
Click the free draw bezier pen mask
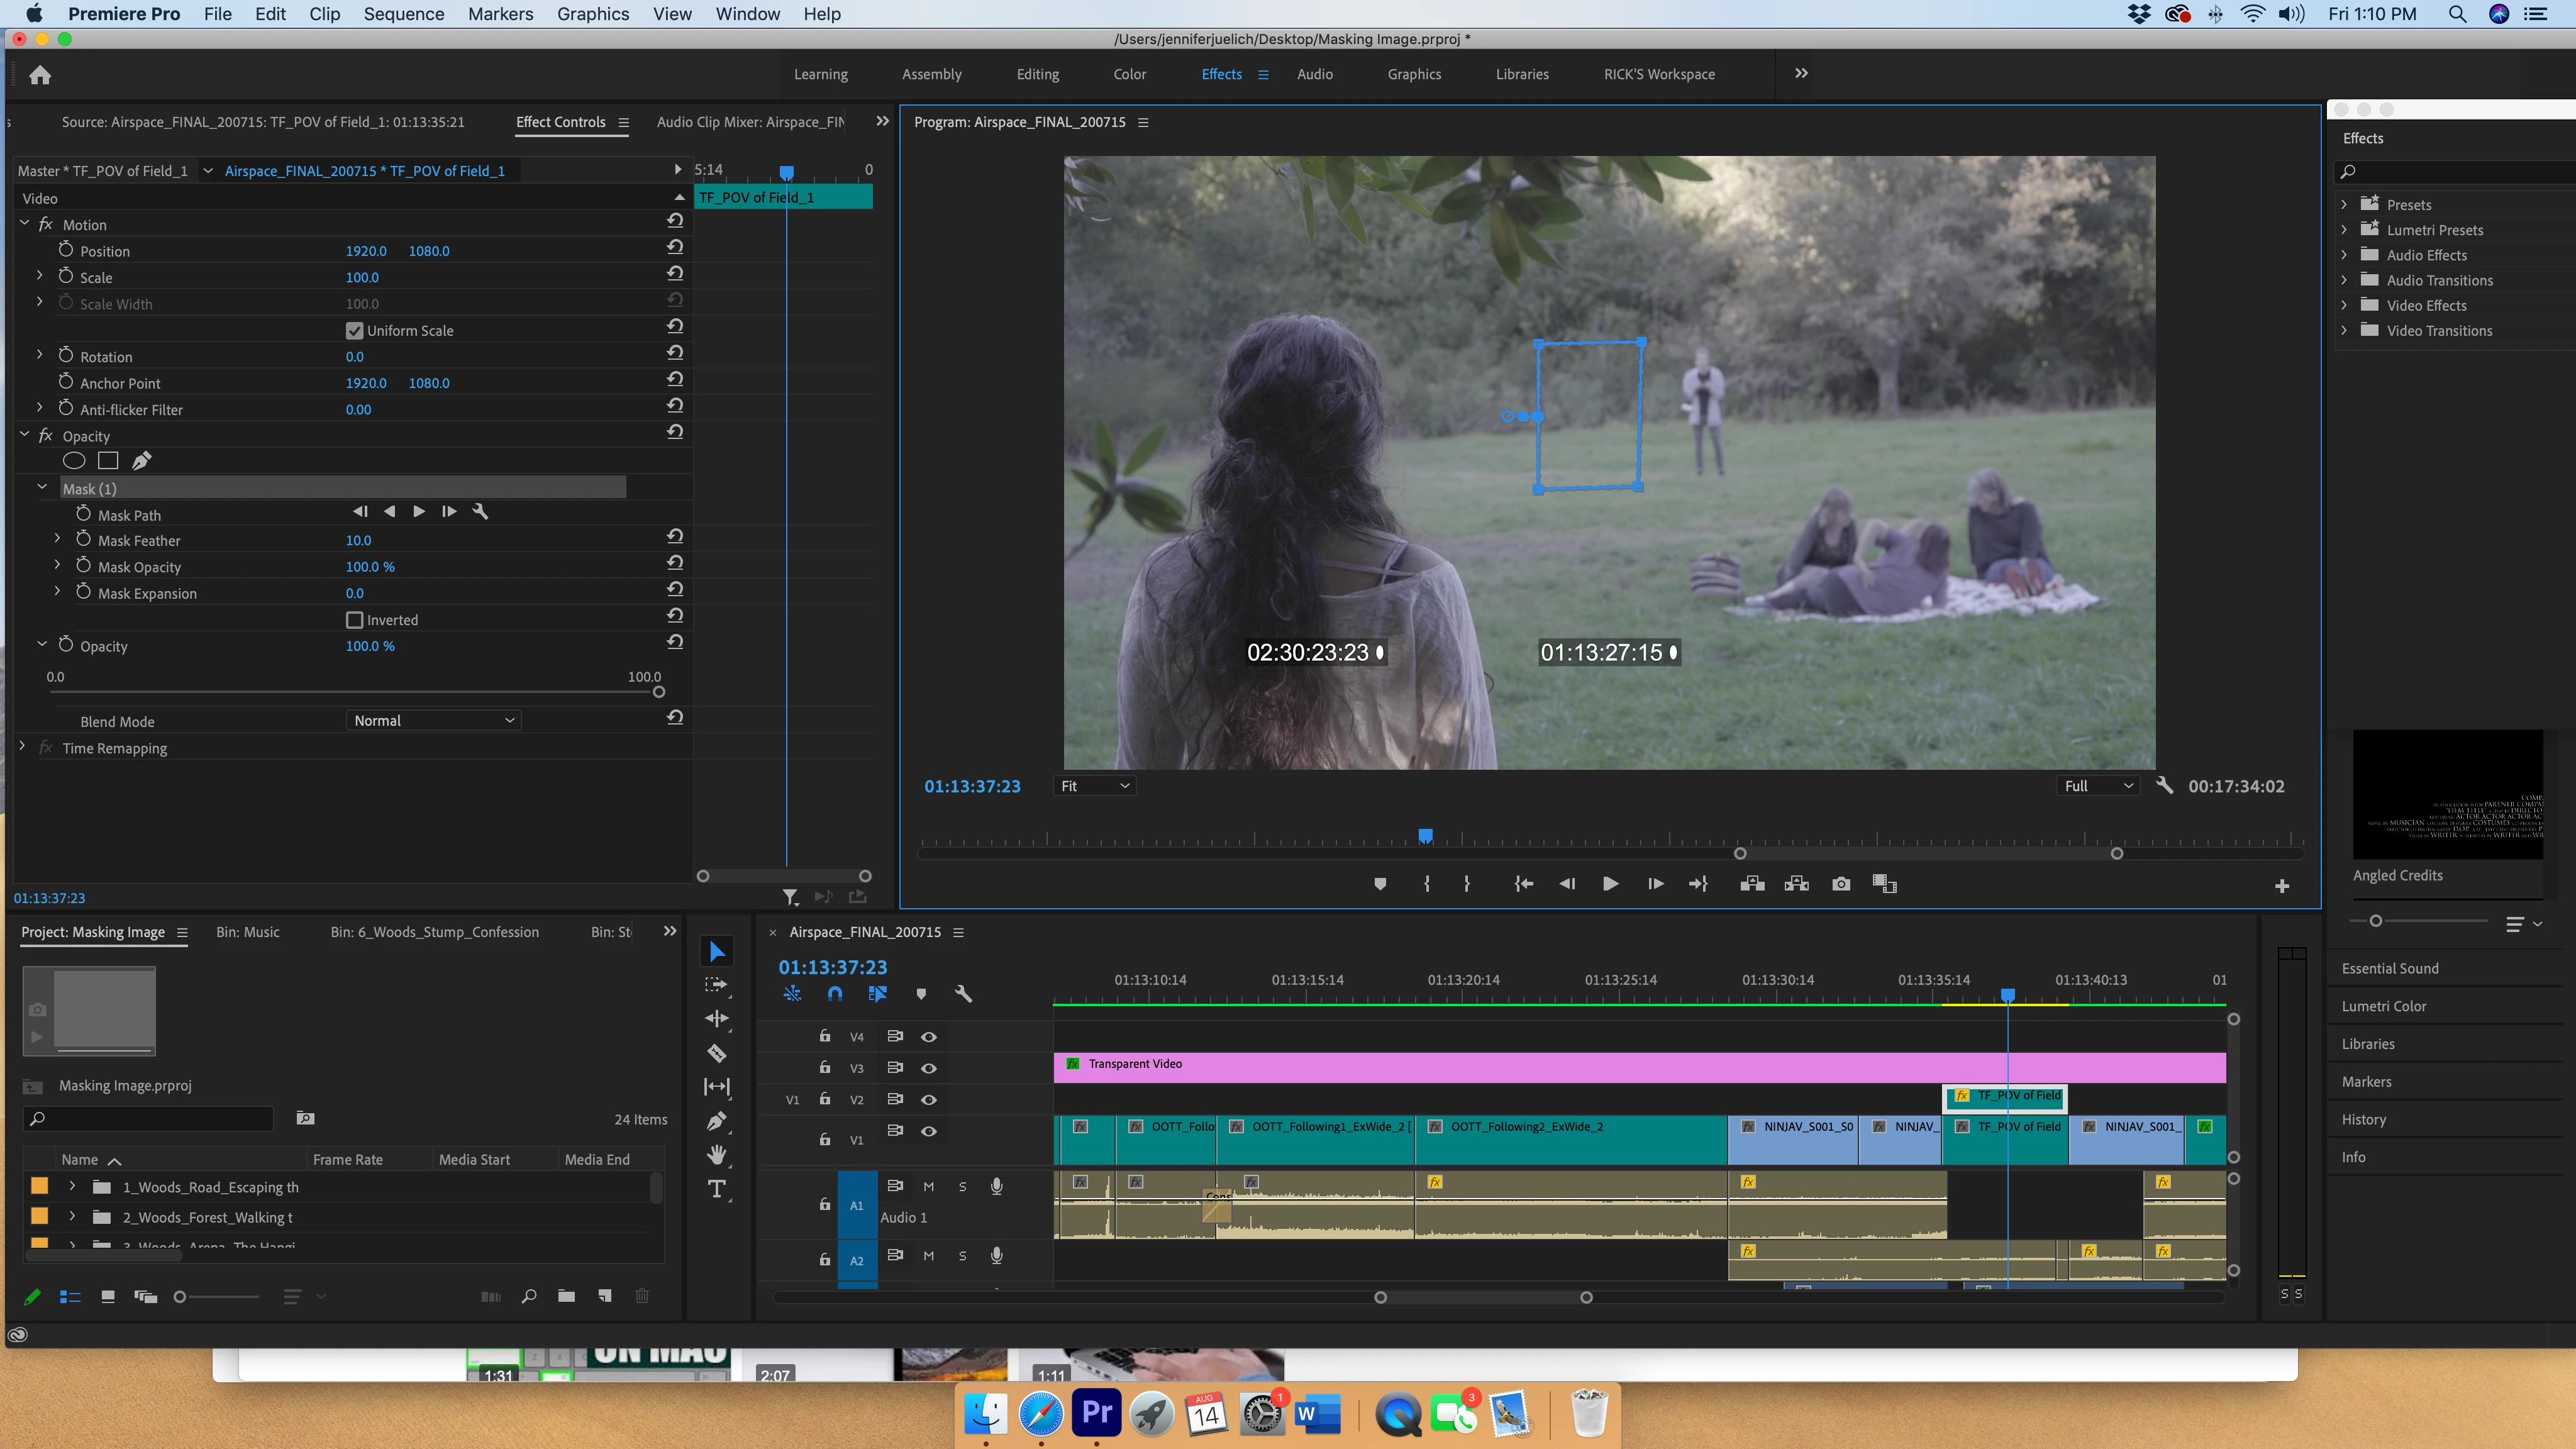coord(142,461)
